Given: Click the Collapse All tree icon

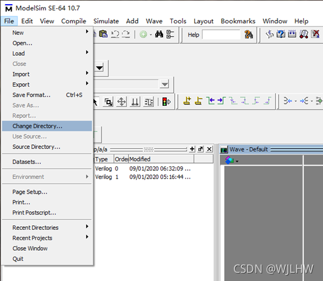Looking at the screenshot, I should click(170, 34).
